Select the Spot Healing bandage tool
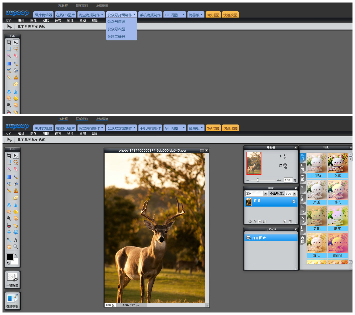Image resolution: width=355 pixels, height=315 pixels. (x=16, y=225)
